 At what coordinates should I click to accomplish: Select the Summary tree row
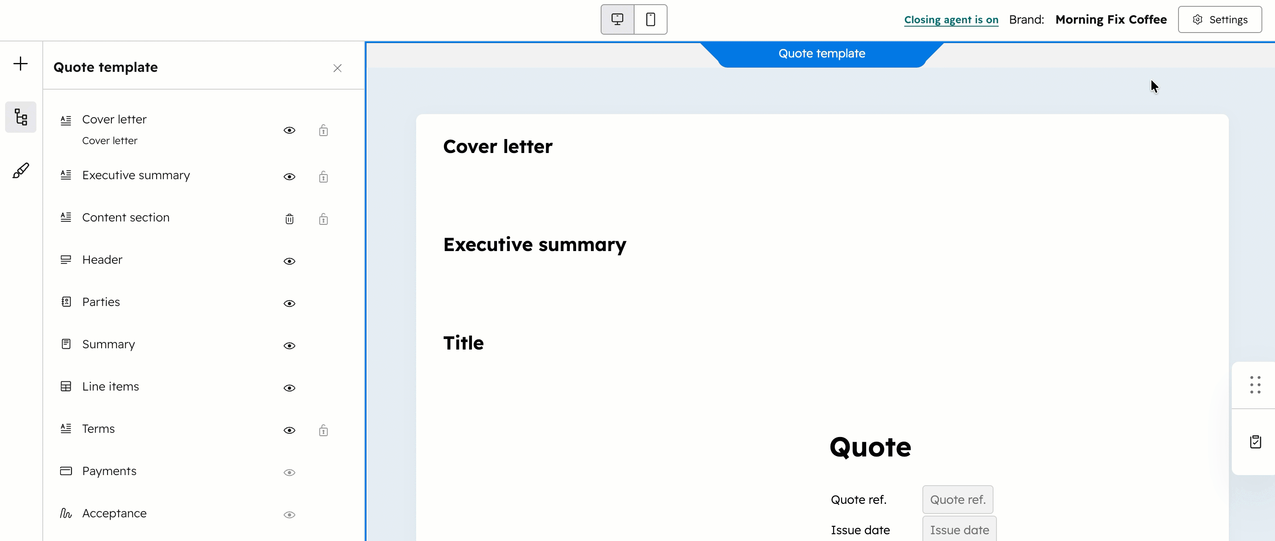click(204, 344)
